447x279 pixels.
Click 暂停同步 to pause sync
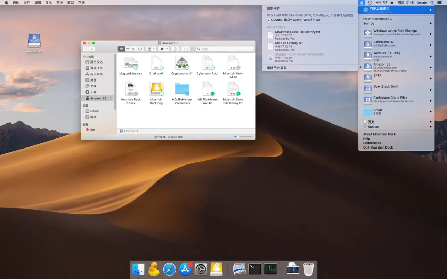click(x=273, y=8)
